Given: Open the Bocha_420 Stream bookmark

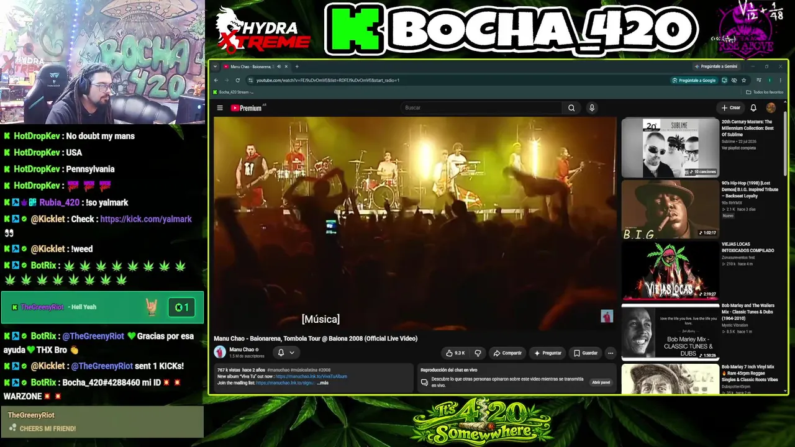Looking at the screenshot, I should [x=233, y=92].
